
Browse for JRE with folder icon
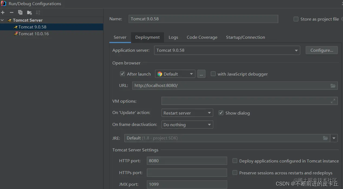325,138
